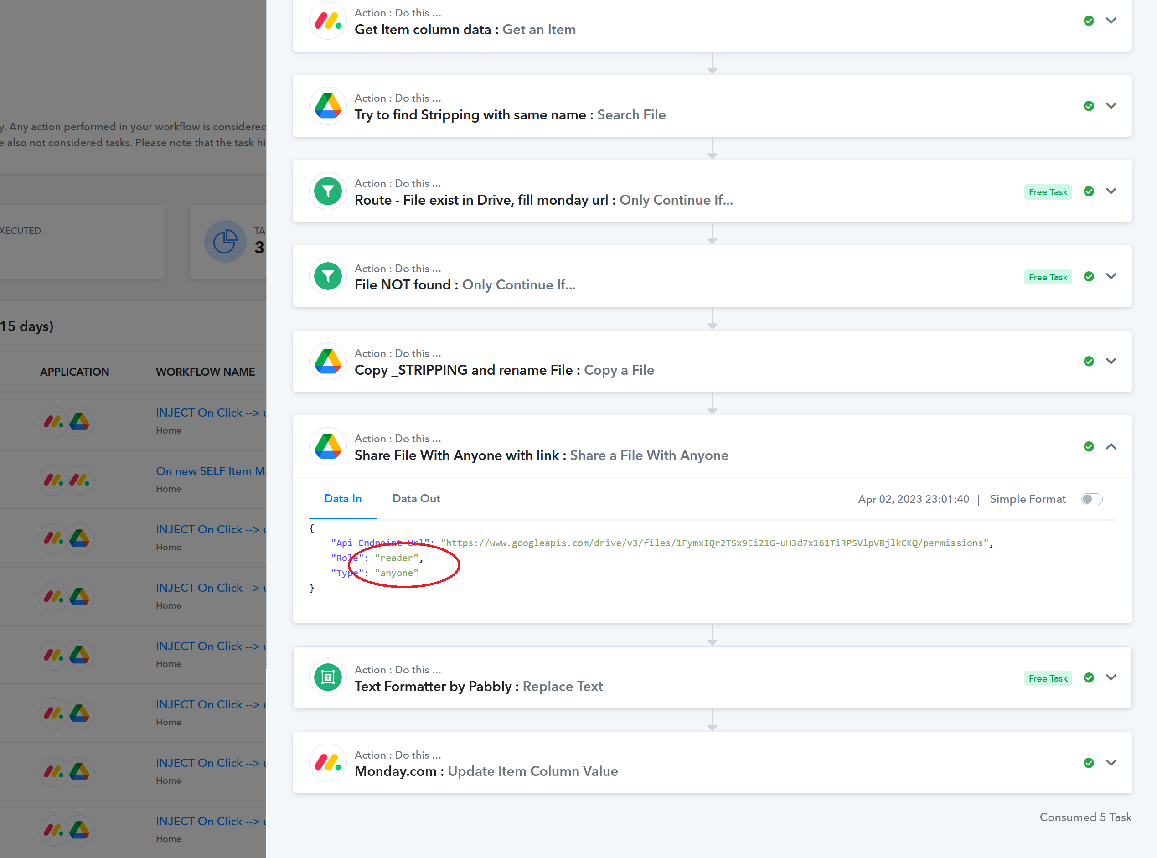The width and height of the screenshot is (1157, 858).
Task: Expand the Monday.com Update Item Column Value step
Action: (1111, 762)
